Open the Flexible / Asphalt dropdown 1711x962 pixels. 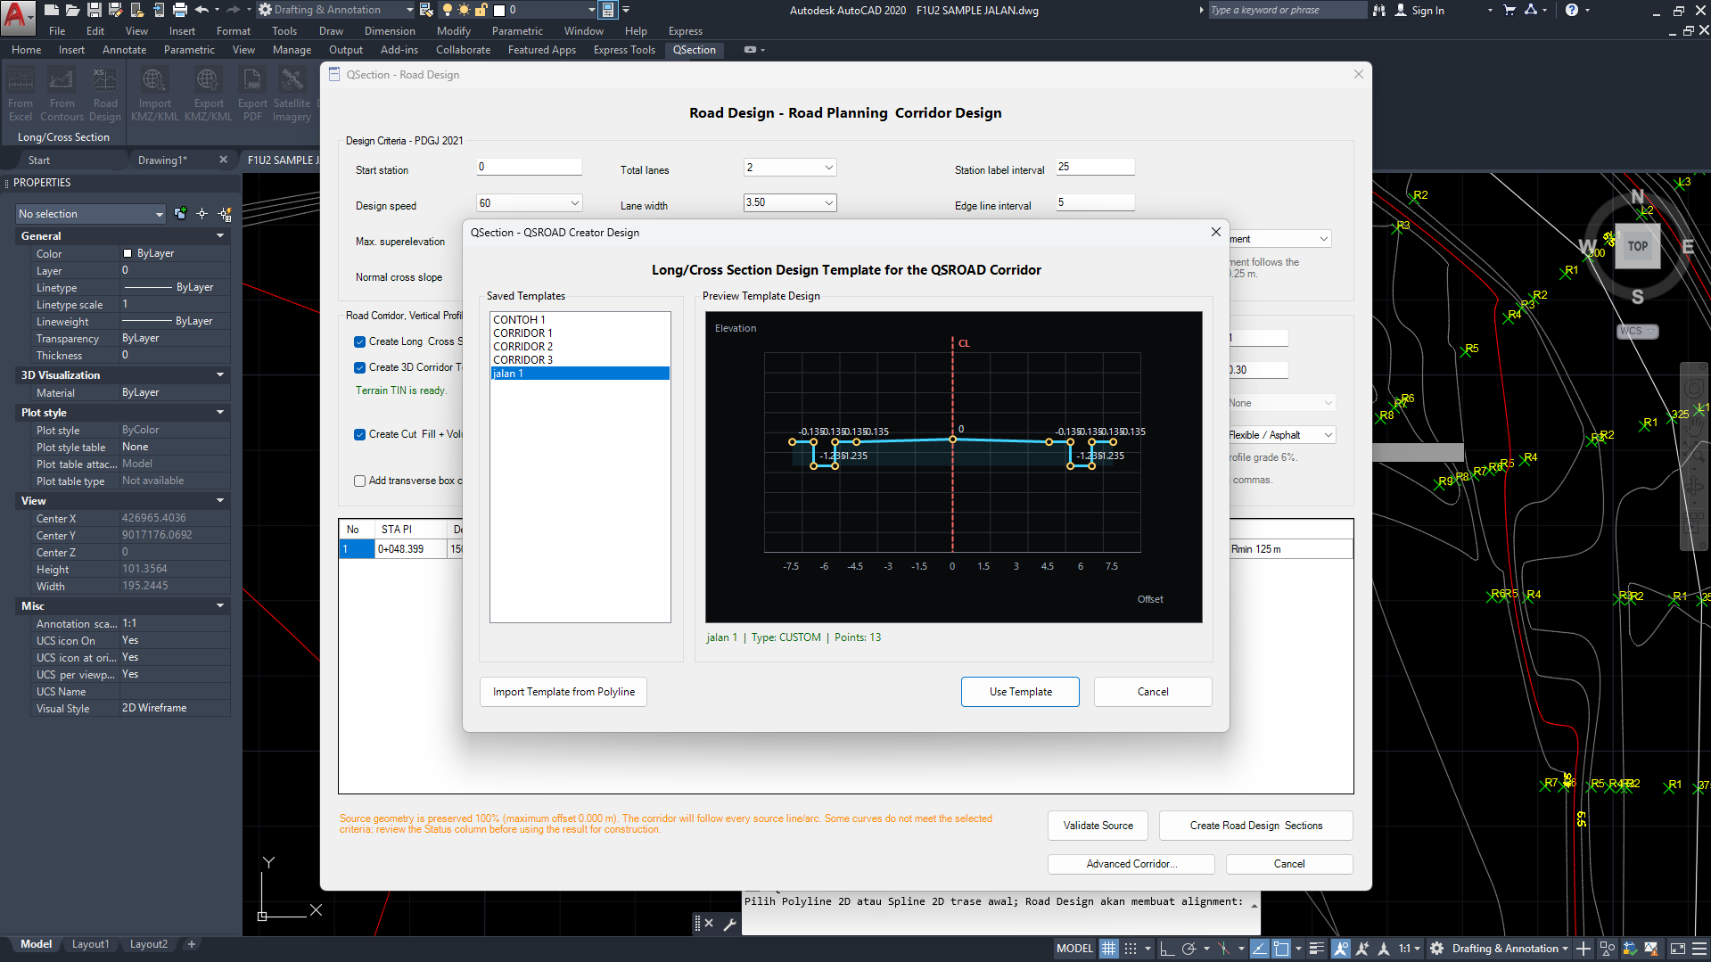coord(1280,435)
